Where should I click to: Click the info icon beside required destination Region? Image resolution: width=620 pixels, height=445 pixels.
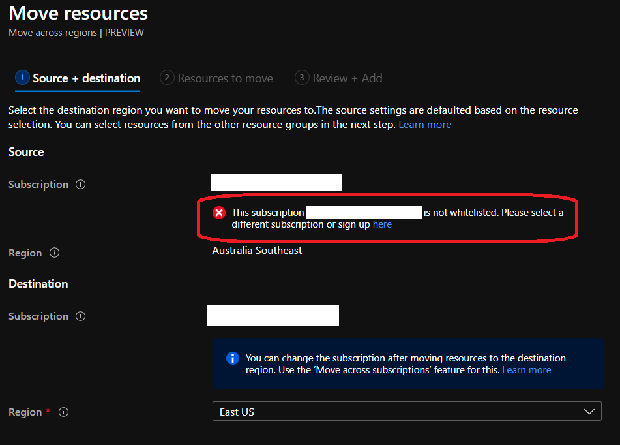[x=64, y=412]
